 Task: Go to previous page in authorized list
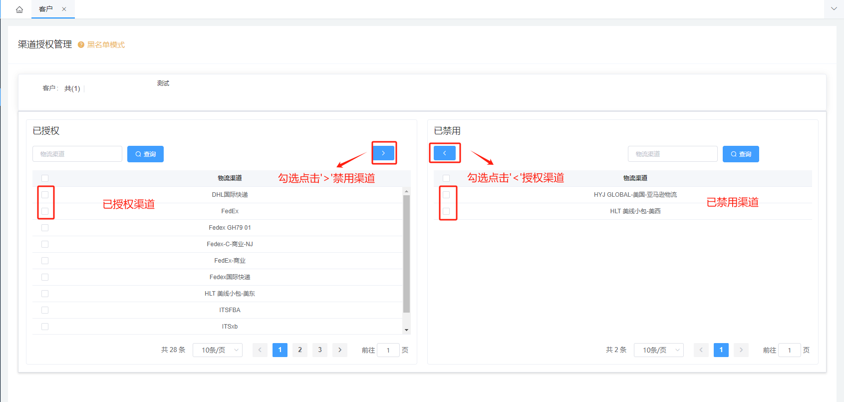tap(260, 350)
